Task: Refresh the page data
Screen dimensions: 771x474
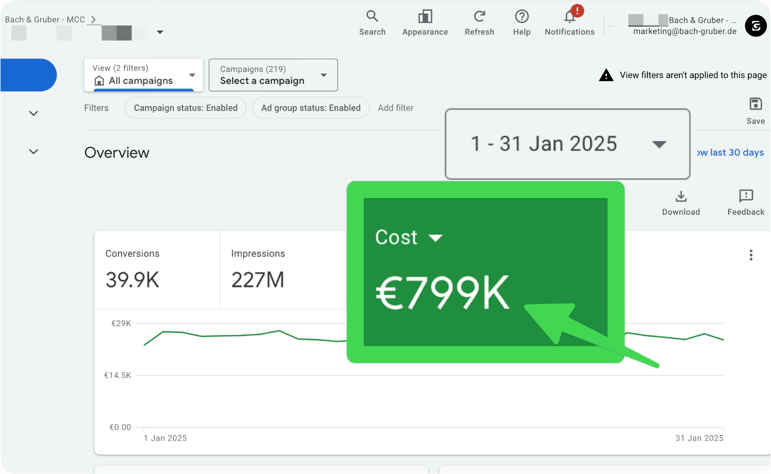Action: [479, 16]
